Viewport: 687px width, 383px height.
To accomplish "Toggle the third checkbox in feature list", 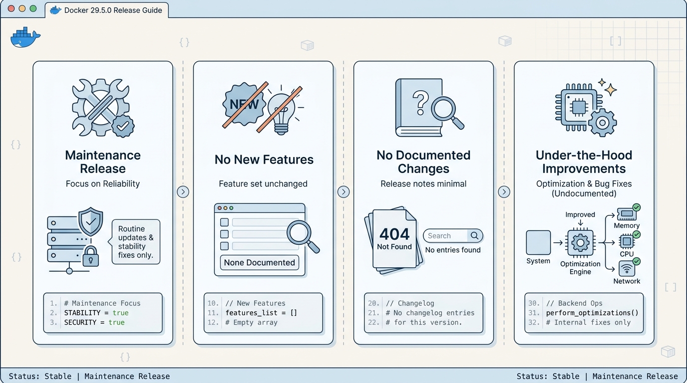I will [x=224, y=246].
